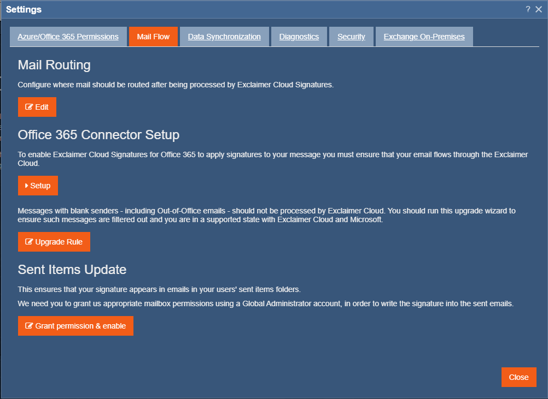Screen dimensions: 548x399
Task: Switch to Exchange On-Premises tab
Action: tap(424, 37)
